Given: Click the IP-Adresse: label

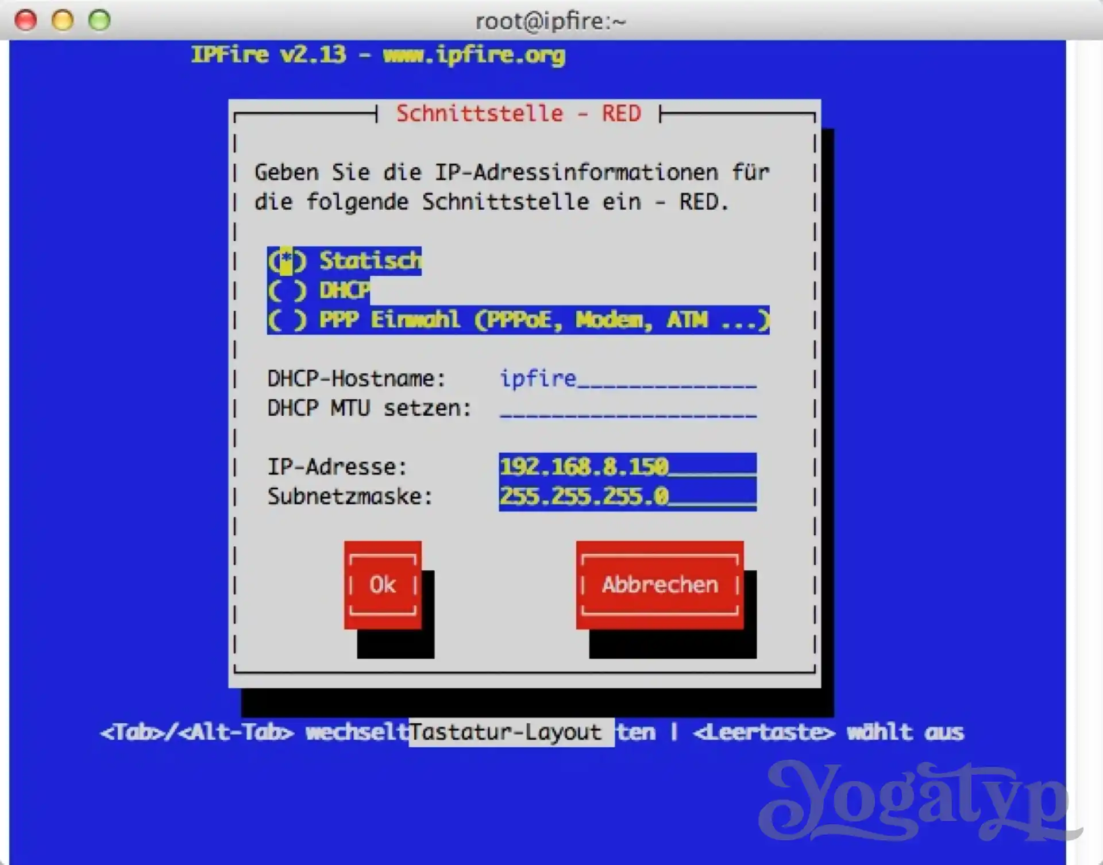Looking at the screenshot, I should pos(337,466).
